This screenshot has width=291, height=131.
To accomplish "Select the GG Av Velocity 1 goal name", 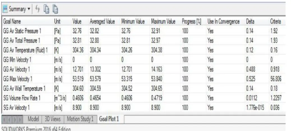I will 16,69.
